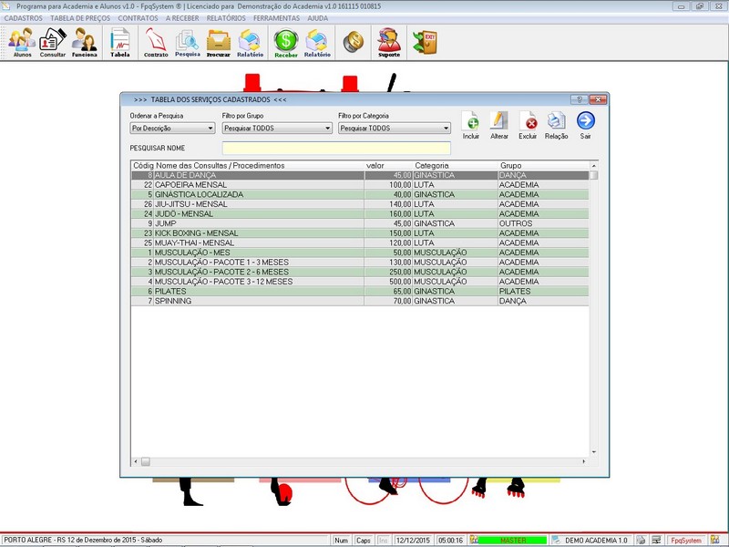729x547 pixels.
Task: Open the Contrato toolbar icon
Action: point(156,42)
